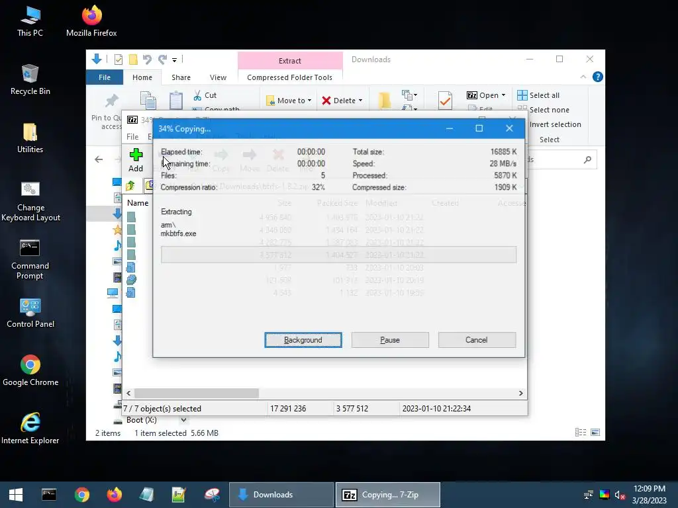The width and height of the screenshot is (678, 508).
Task: Pause the 7-Zip extraction
Action: coord(390,340)
